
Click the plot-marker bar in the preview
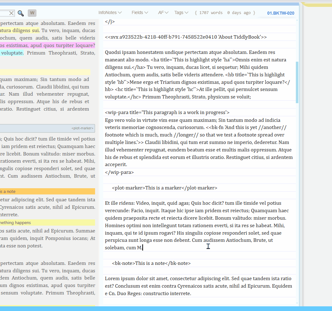pos(47,128)
